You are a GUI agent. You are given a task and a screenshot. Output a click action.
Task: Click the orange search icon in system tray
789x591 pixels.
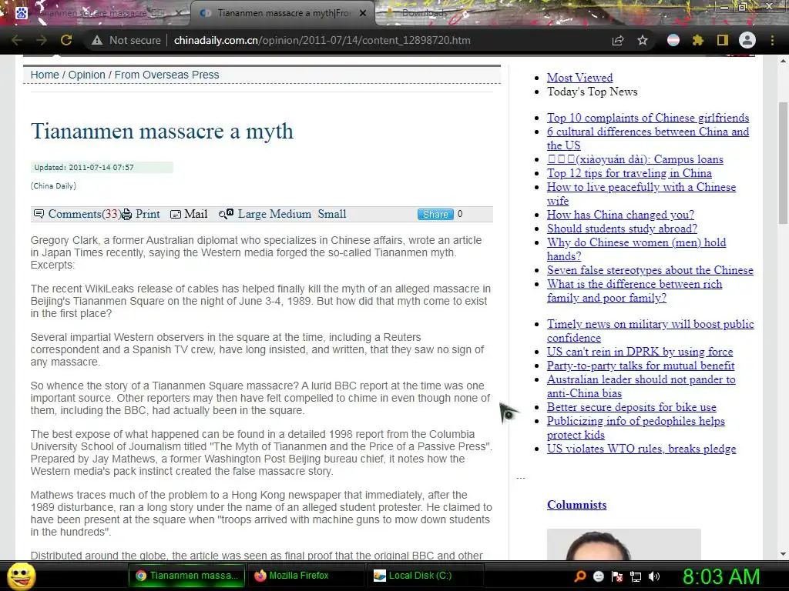coord(580,576)
